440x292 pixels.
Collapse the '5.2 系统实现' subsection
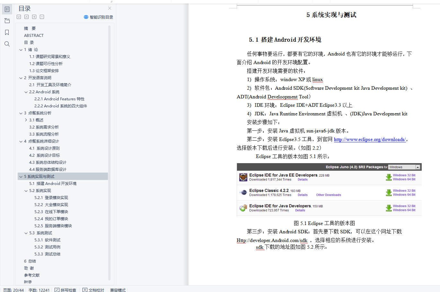coord(26,191)
